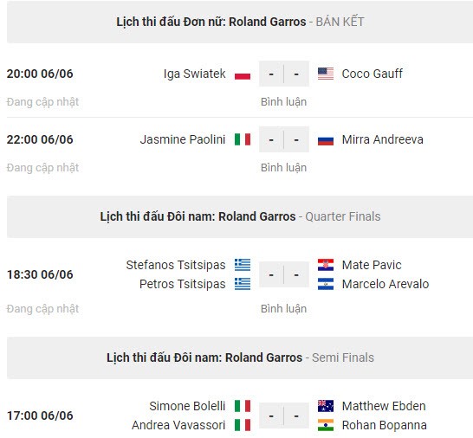
Task: Select Coco Gauff player name
Action: pyautogui.click(x=372, y=74)
